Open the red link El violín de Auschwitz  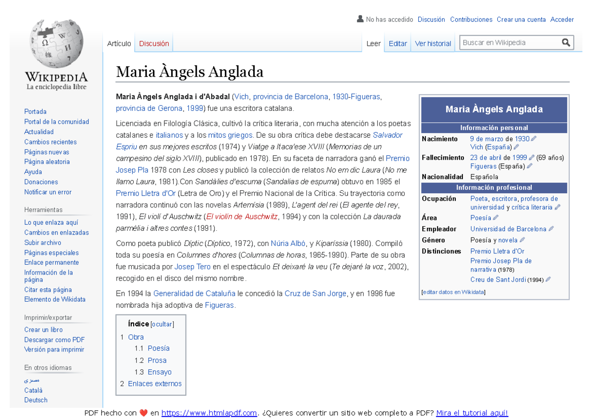click(x=242, y=216)
